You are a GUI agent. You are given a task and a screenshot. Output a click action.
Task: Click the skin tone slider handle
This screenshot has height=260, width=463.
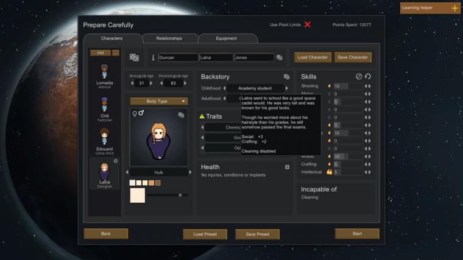[180, 195]
